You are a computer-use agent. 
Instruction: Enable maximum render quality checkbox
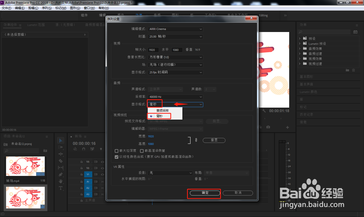click(142, 151)
